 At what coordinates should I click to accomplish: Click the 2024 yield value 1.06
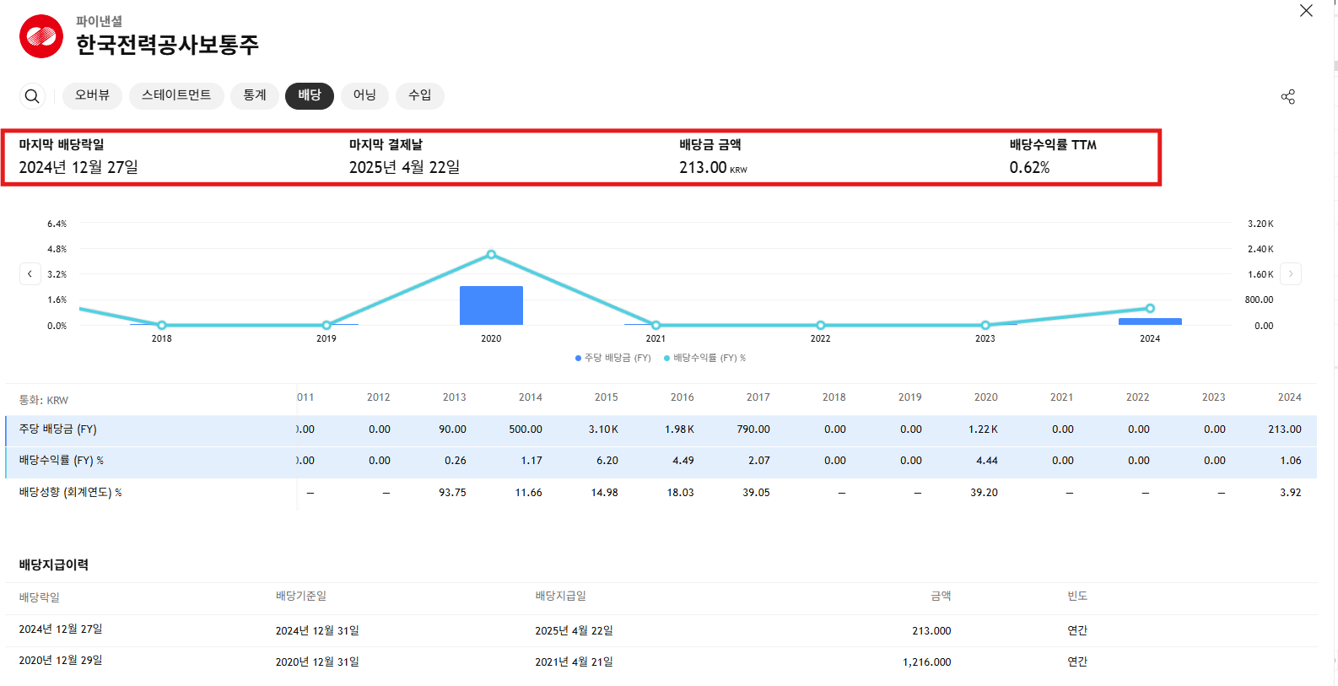coord(1291,461)
